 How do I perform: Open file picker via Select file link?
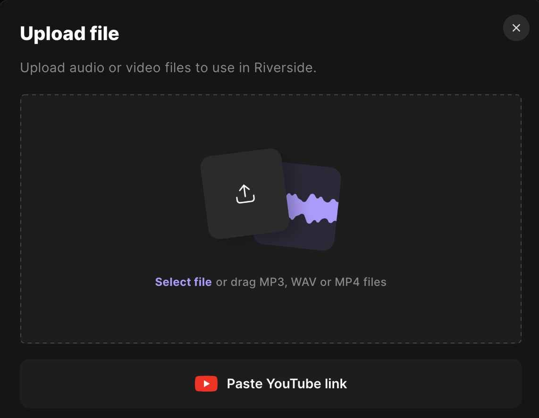[183, 282]
